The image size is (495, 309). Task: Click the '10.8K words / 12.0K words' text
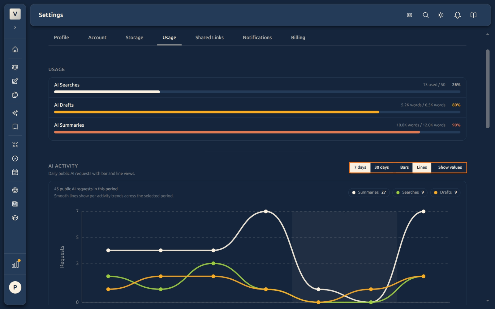click(x=421, y=125)
